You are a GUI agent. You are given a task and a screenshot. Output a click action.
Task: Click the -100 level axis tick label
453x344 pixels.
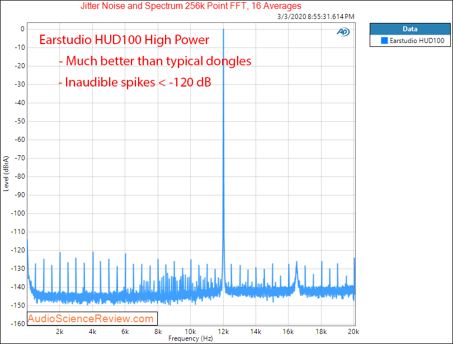coord(18,213)
